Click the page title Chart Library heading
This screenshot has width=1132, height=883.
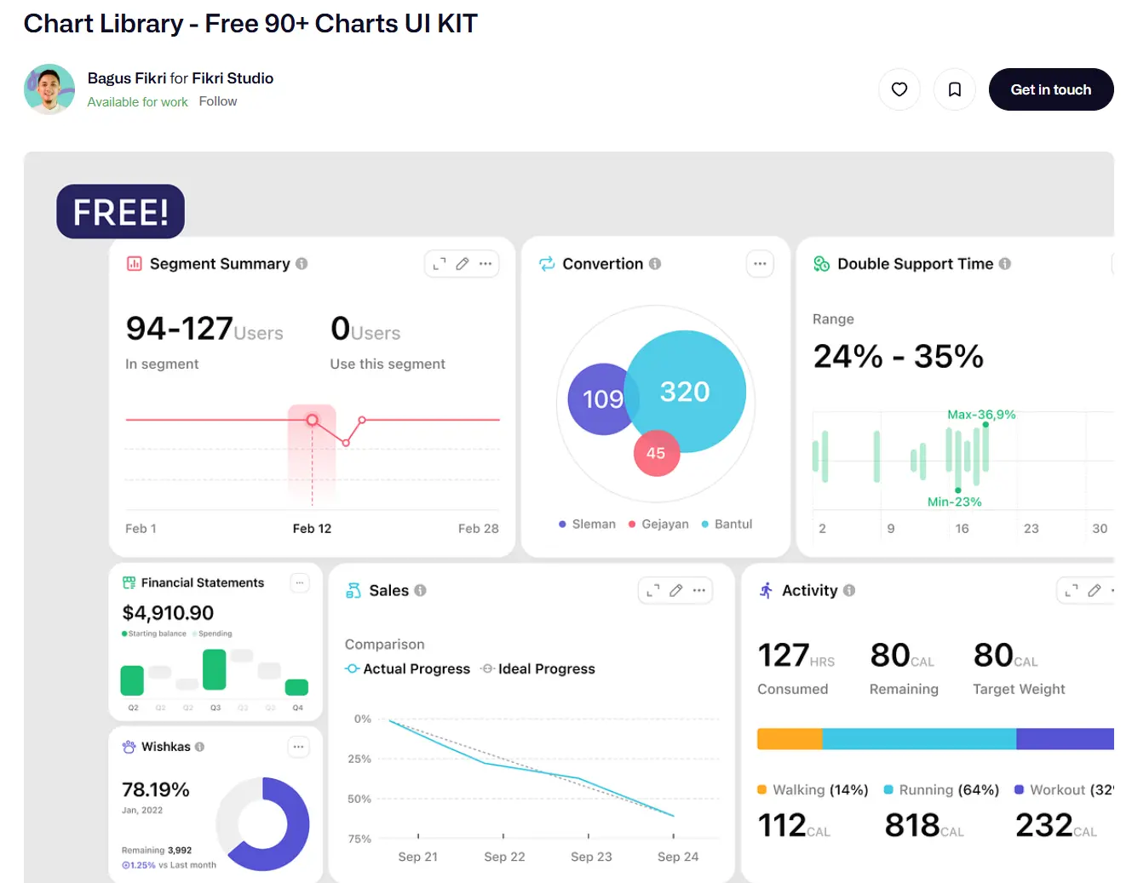(250, 24)
